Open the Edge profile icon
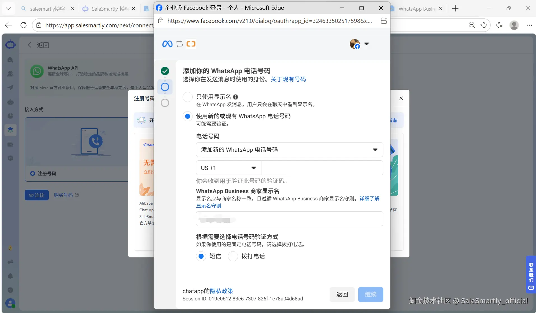536x313 pixels. tap(514, 25)
